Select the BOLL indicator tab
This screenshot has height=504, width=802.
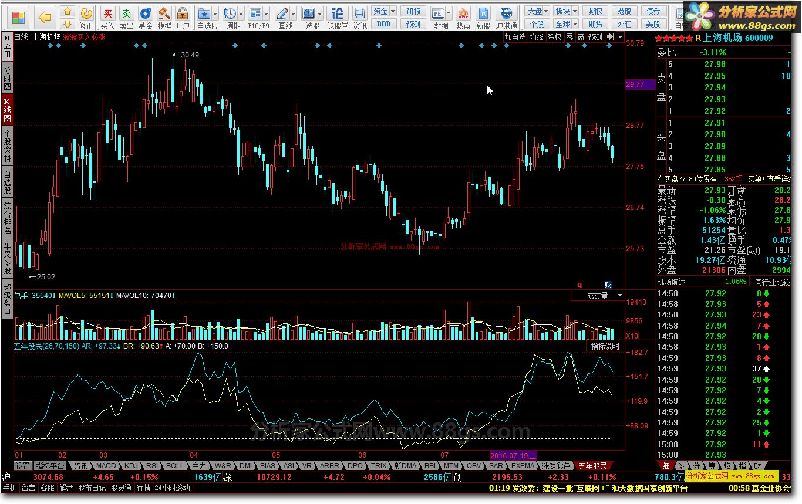(x=176, y=466)
